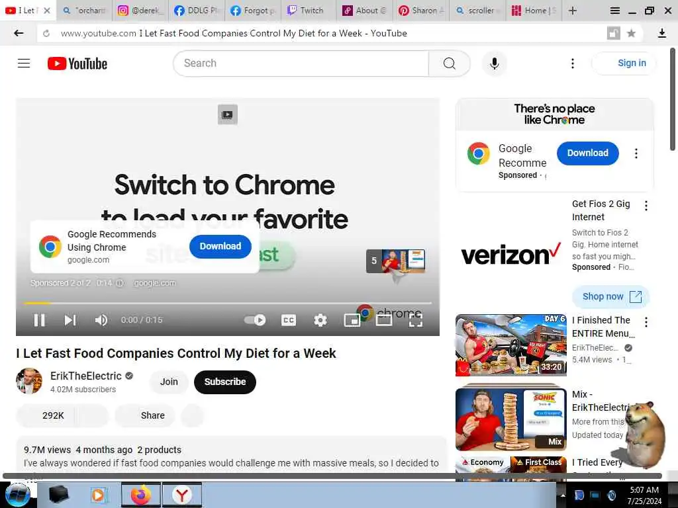Enter full screen mode
This screenshot has width=678, height=508.
pos(416,320)
